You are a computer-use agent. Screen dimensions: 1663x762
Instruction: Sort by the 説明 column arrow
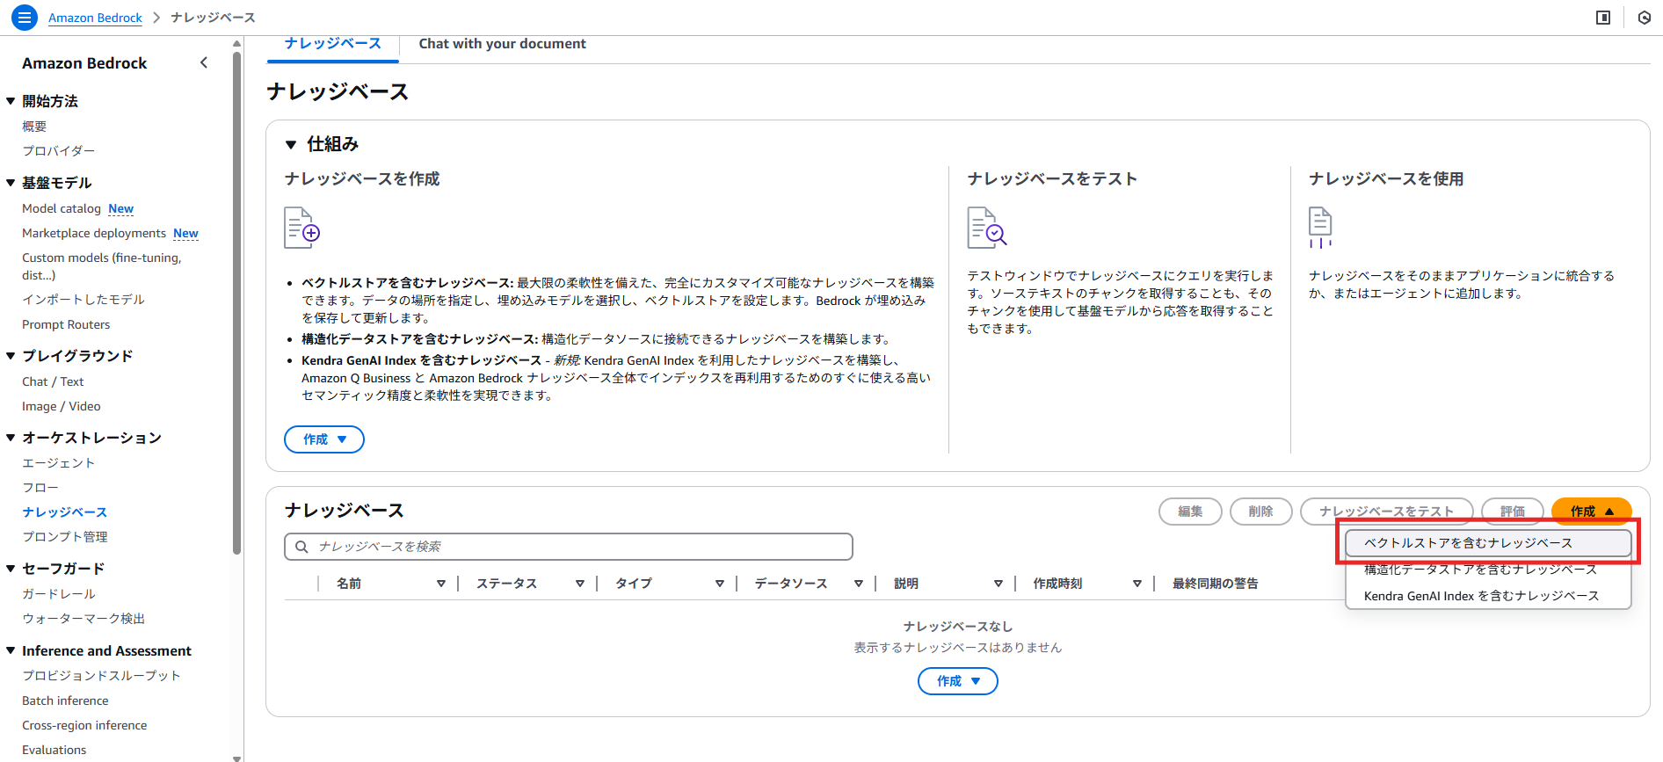[999, 584]
